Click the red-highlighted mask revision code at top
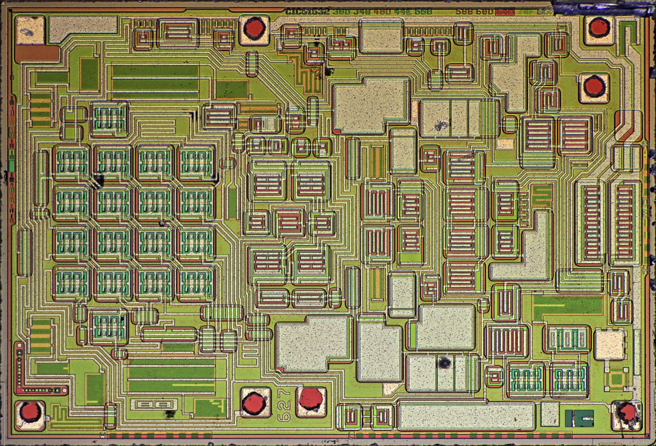The height and width of the screenshot is (446, 656). click(505, 12)
